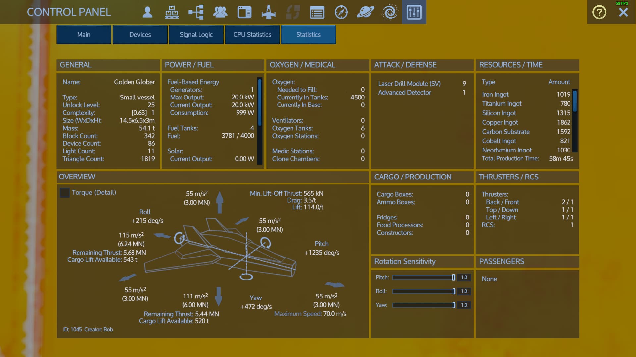This screenshot has width=636, height=357.
Task: Adjust the Yaw sensitivity slider
Action: (423, 305)
